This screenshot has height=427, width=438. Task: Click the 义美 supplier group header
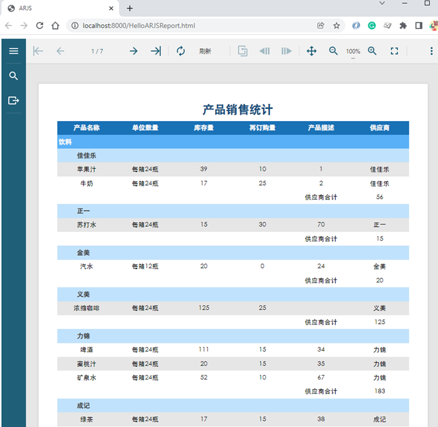click(233, 294)
